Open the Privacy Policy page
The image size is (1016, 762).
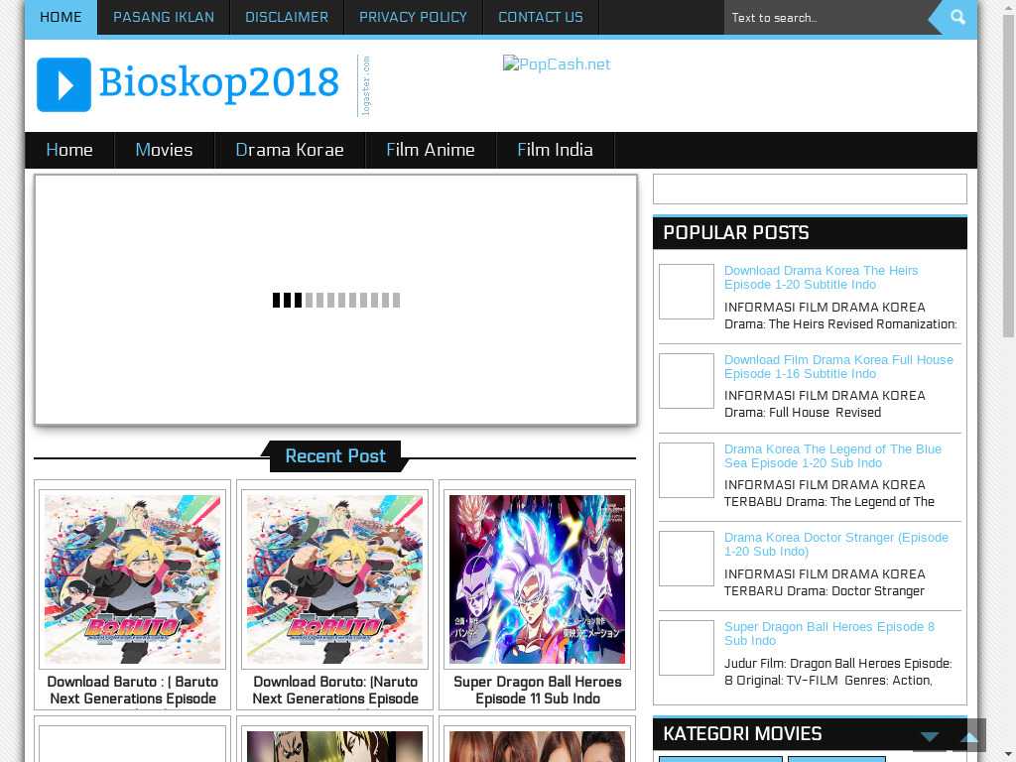point(413,18)
